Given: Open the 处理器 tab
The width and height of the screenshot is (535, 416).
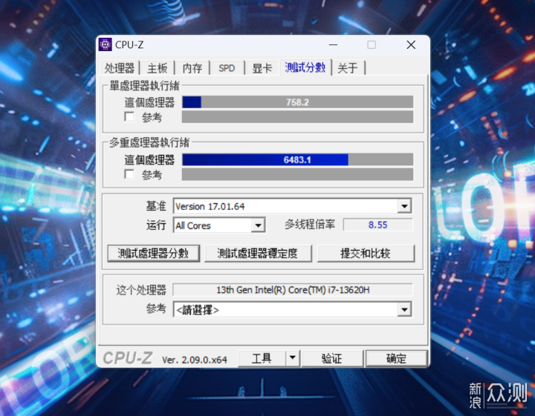Looking at the screenshot, I should point(120,68).
